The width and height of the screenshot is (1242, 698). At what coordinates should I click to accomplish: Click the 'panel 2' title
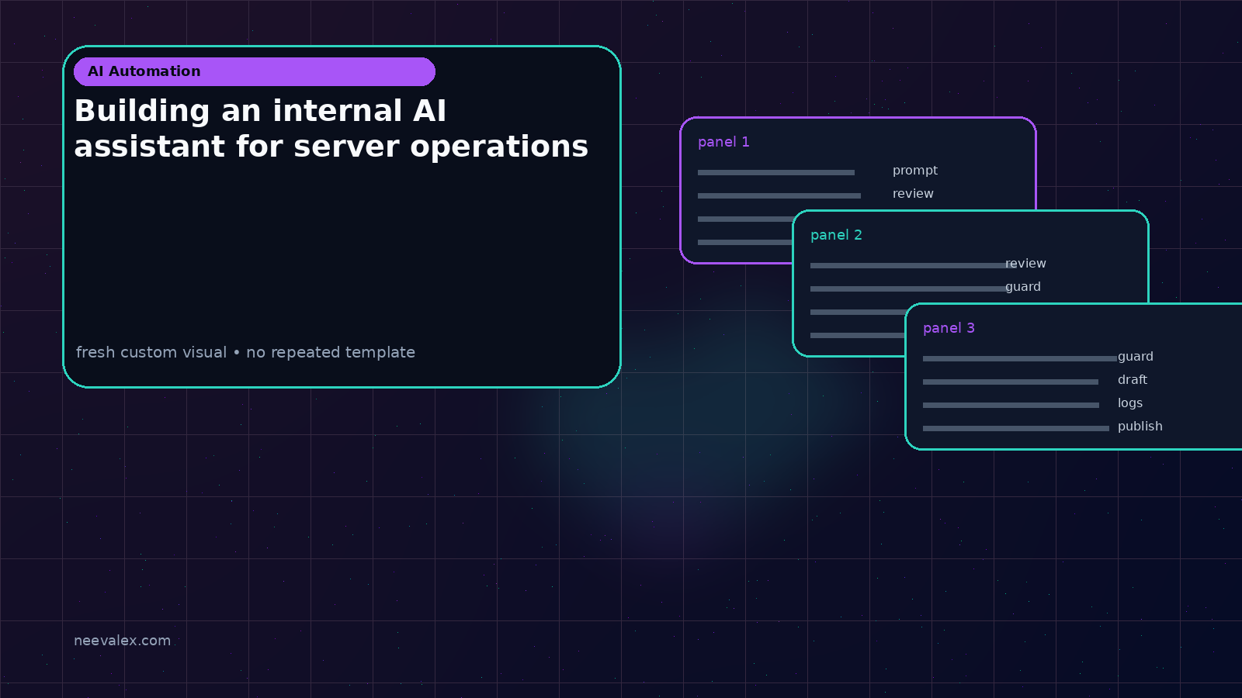(x=836, y=235)
